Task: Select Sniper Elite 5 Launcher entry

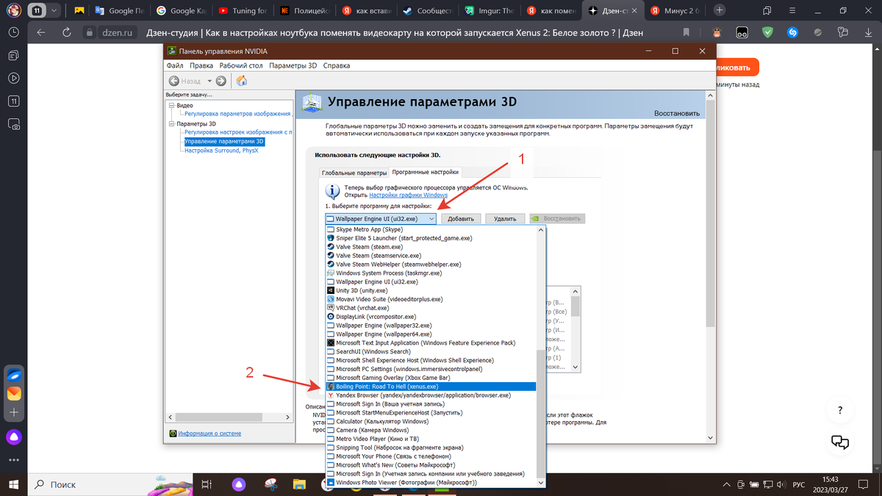Action: click(431, 239)
